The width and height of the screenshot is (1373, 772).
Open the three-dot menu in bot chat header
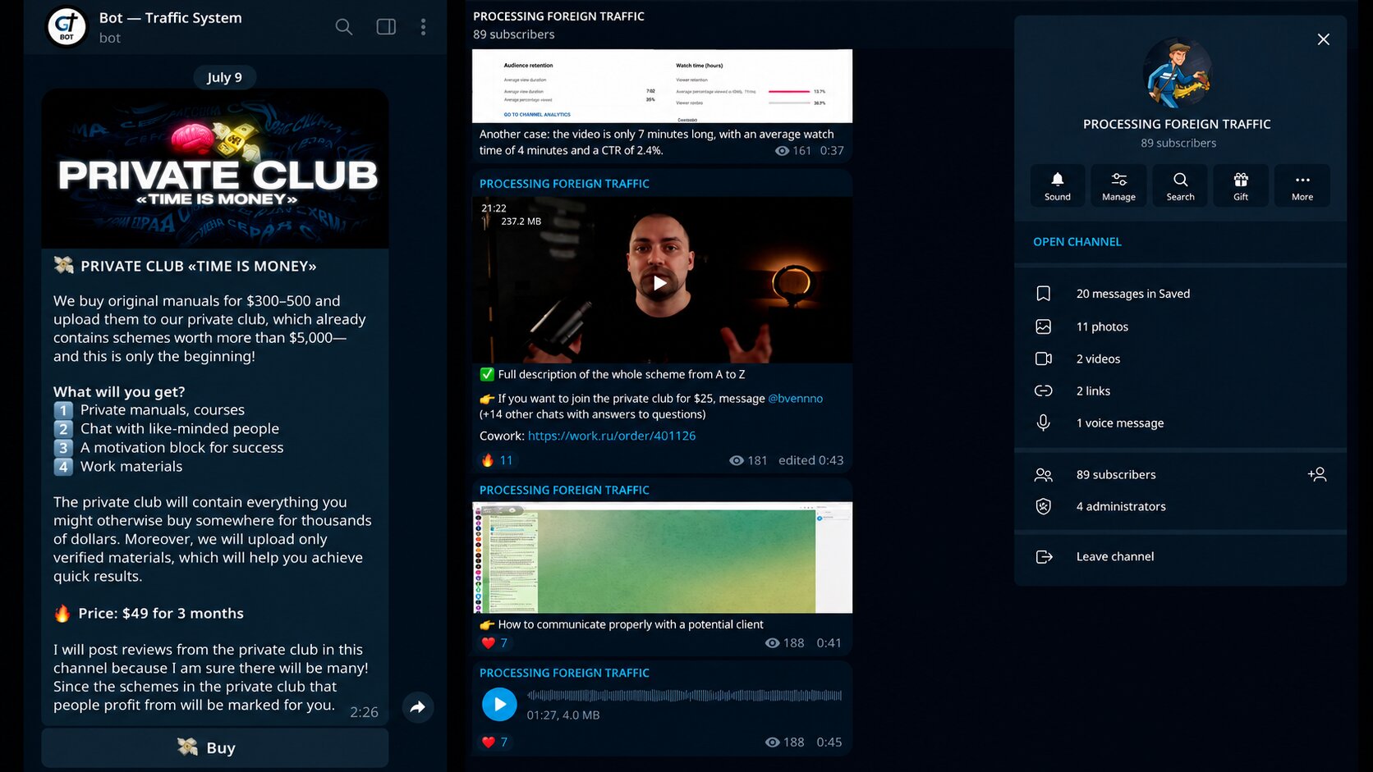tap(423, 27)
